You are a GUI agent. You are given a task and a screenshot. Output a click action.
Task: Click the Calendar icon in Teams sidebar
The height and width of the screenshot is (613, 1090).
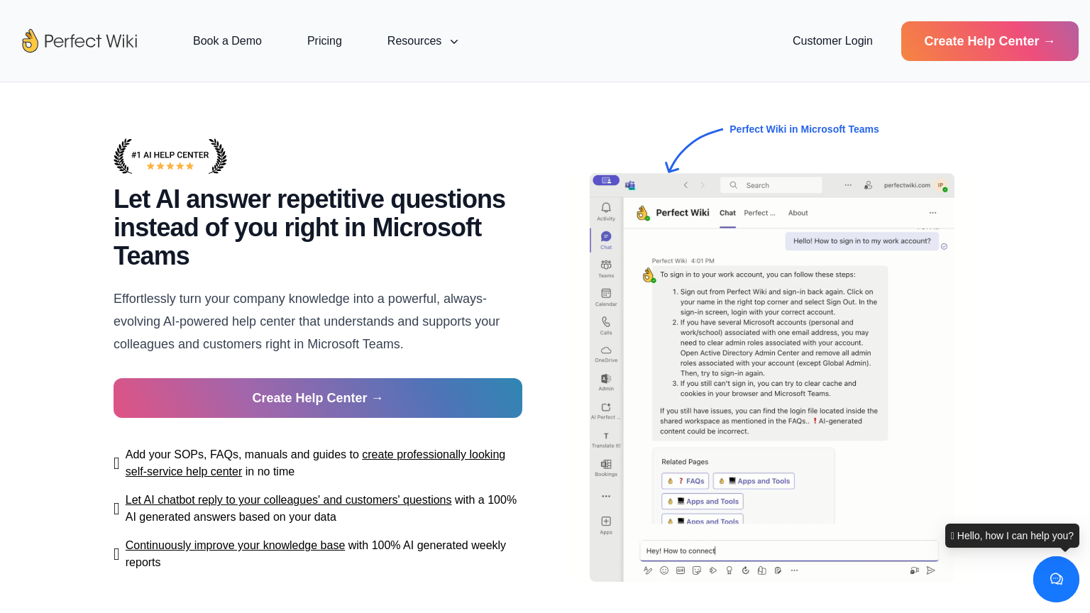click(606, 294)
